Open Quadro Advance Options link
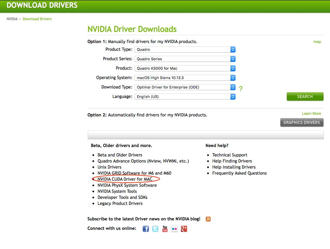 tap(143, 161)
